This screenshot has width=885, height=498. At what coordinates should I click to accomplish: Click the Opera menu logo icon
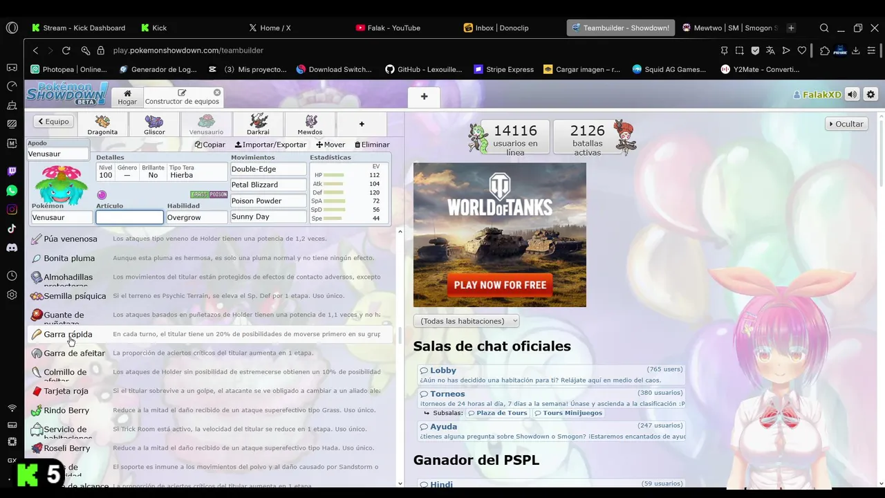[12, 28]
